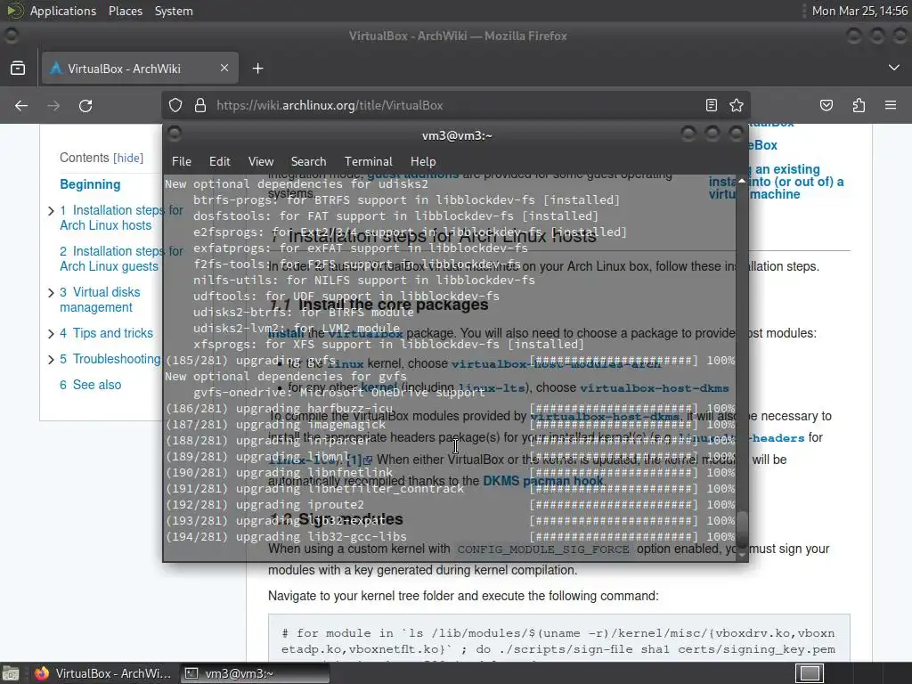Click the site security padlock icon

pos(200,105)
